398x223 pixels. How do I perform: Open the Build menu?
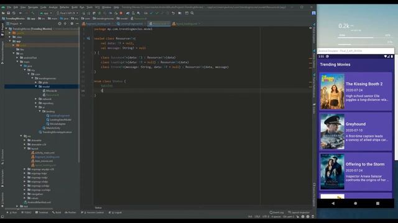pyautogui.click(x=75, y=7)
